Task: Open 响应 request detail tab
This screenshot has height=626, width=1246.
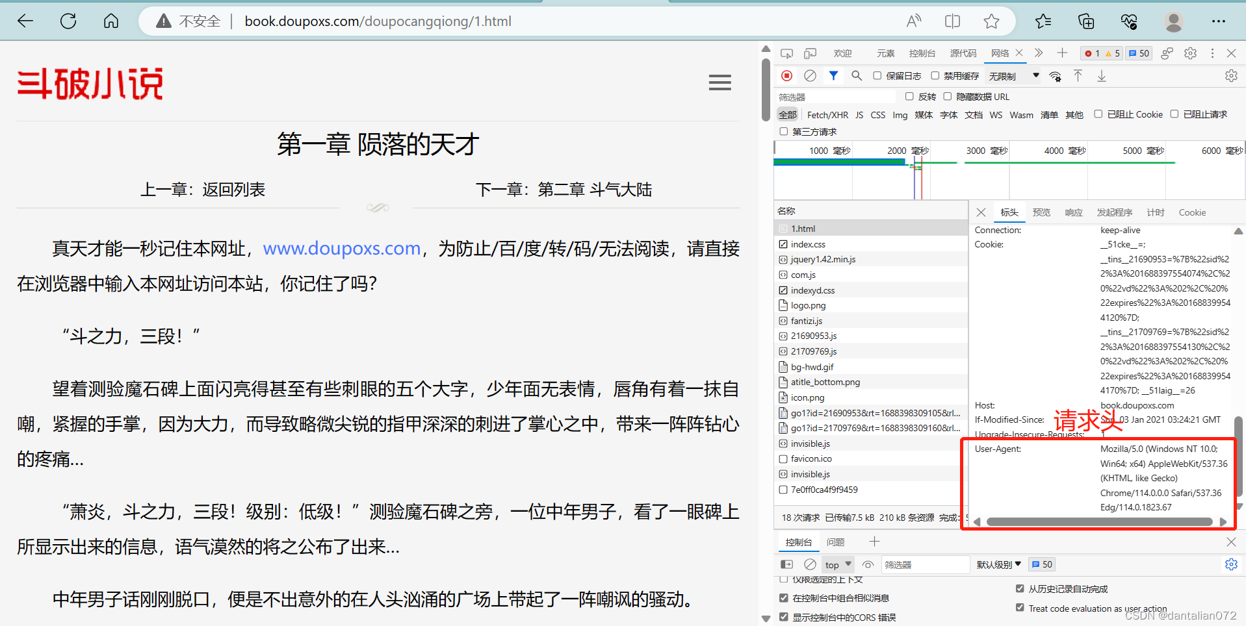Action: coord(1074,212)
